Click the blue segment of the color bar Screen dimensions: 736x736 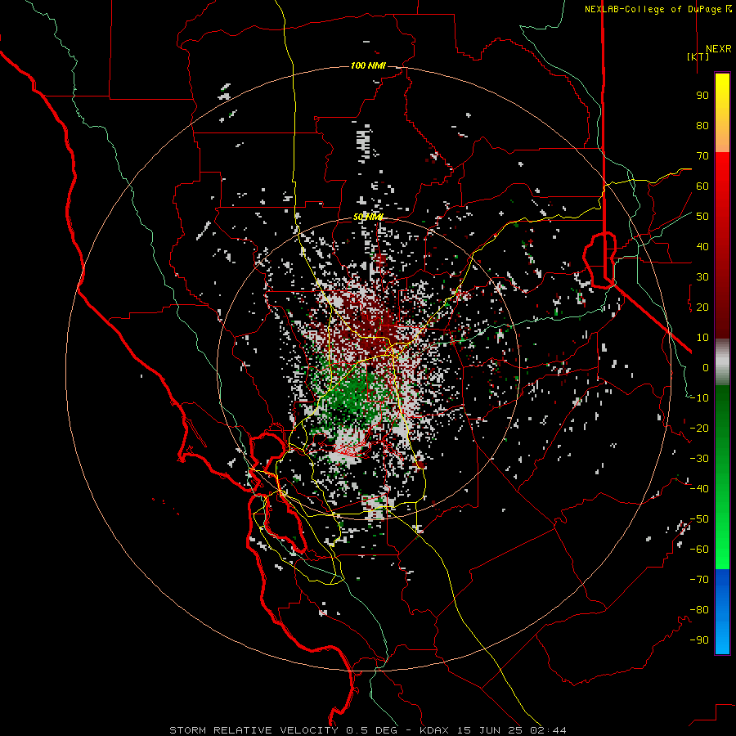click(722, 612)
